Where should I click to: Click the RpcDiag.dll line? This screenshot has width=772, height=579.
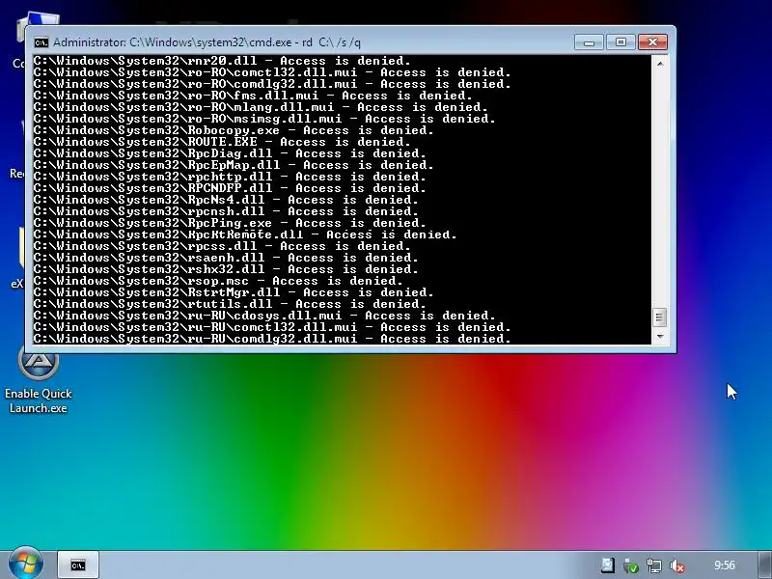(x=230, y=153)
